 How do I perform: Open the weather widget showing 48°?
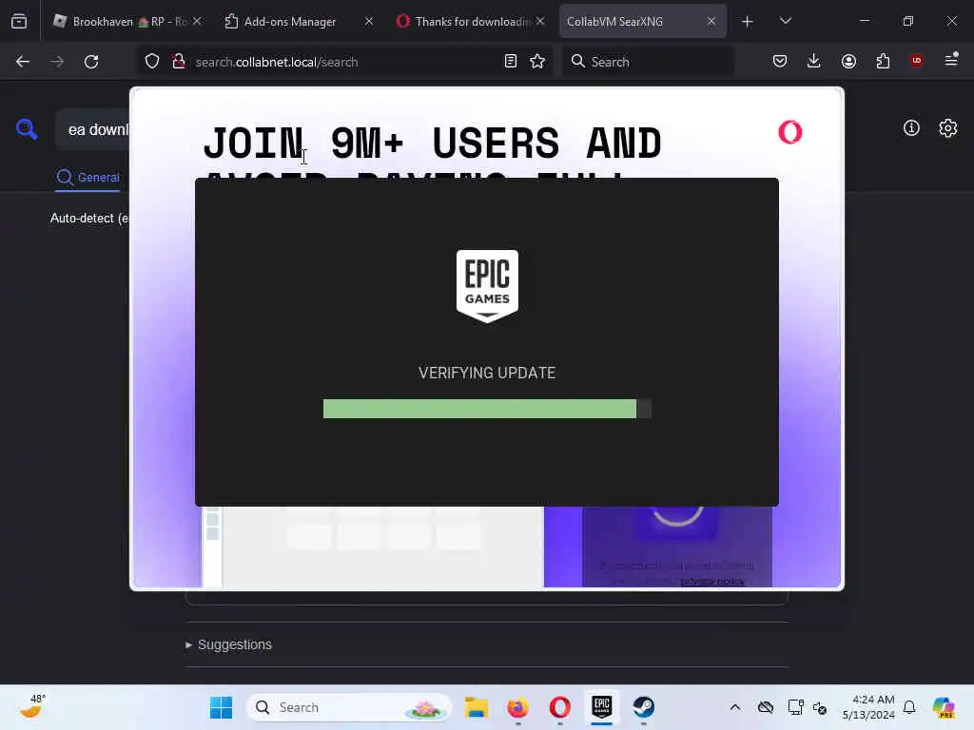[x=33, y=707]
